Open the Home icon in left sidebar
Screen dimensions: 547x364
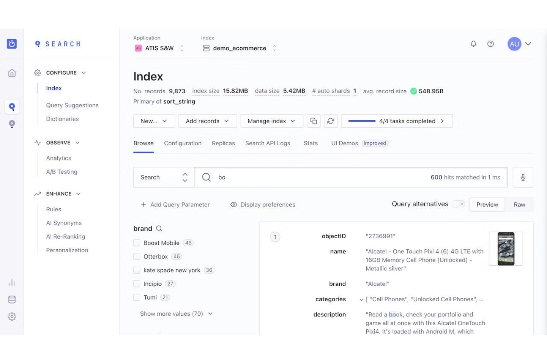pos(12,73)
